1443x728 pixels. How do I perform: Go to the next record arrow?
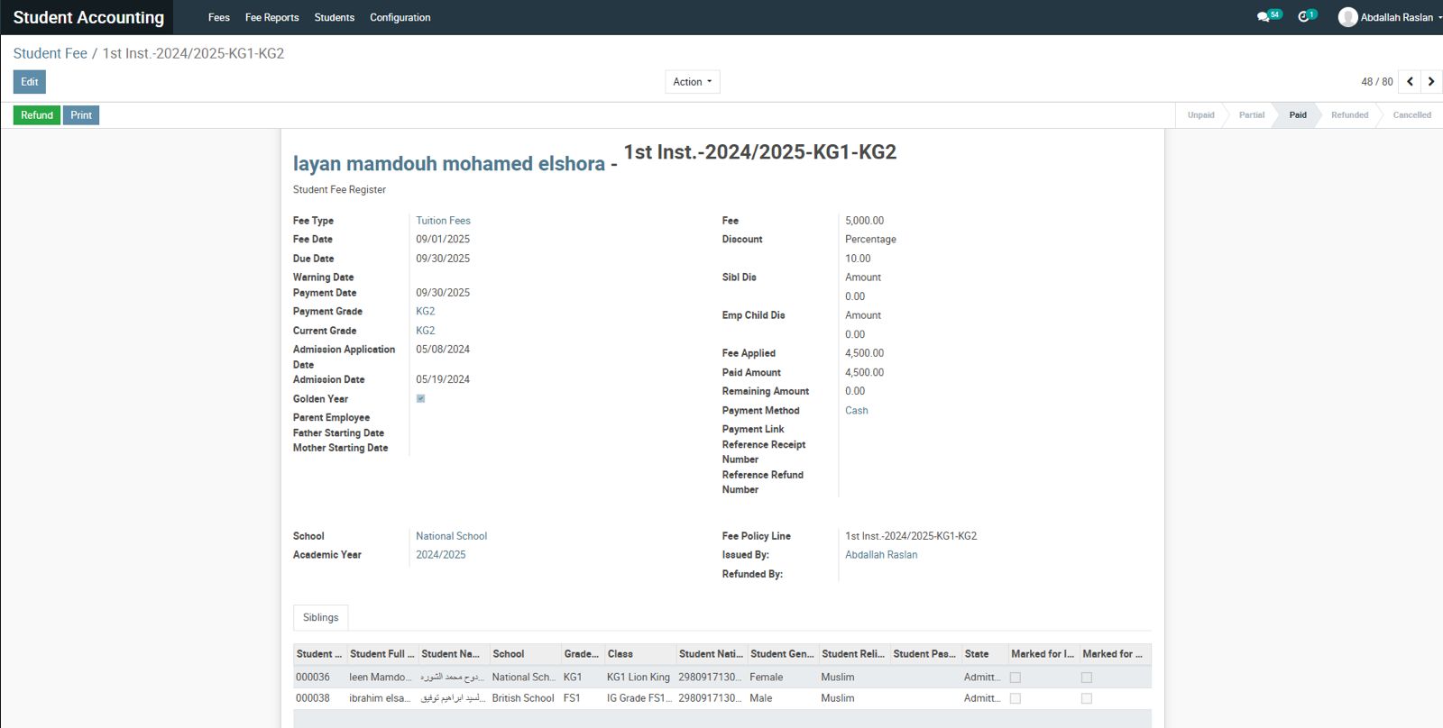[1431, 82]
